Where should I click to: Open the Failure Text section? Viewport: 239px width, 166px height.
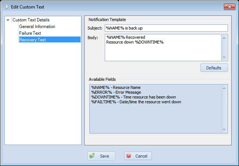(30, 33)
